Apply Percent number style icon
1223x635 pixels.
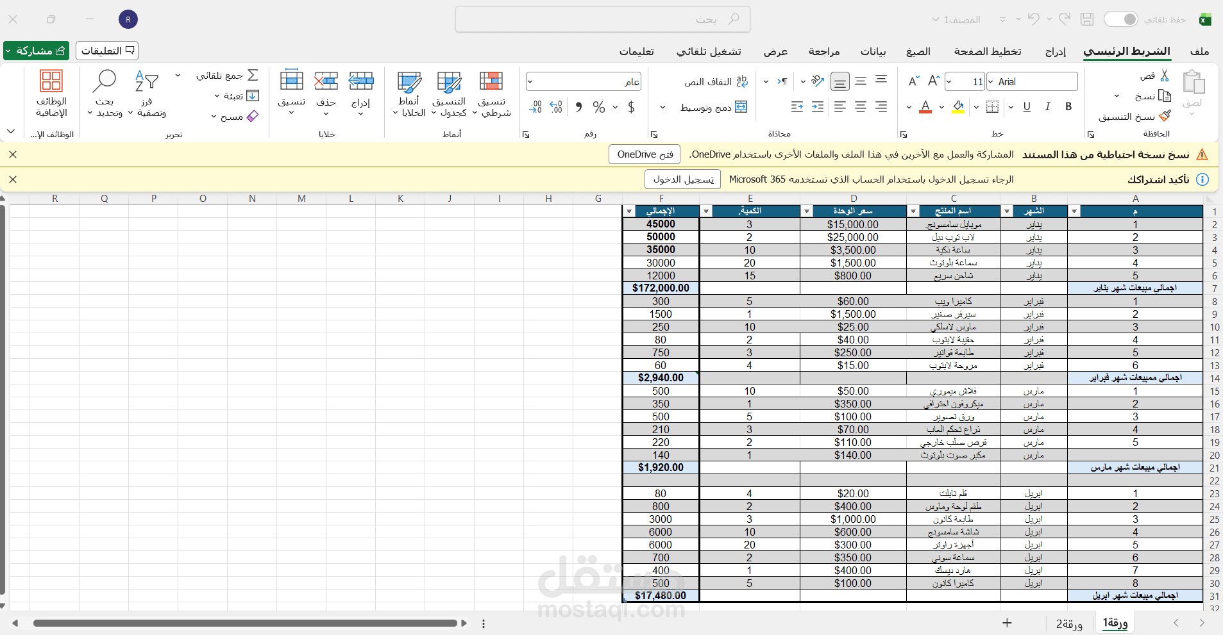pos(600,107)
